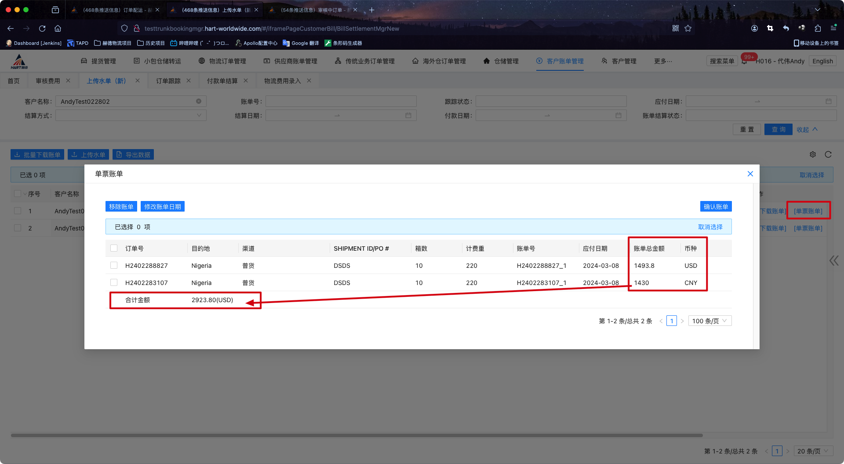Image resolution: width=844 pixels, height=464 pixels.
Task: Click the double-chevron collapse panel icon
Action: pyautogui.click(x=834, y=260)
